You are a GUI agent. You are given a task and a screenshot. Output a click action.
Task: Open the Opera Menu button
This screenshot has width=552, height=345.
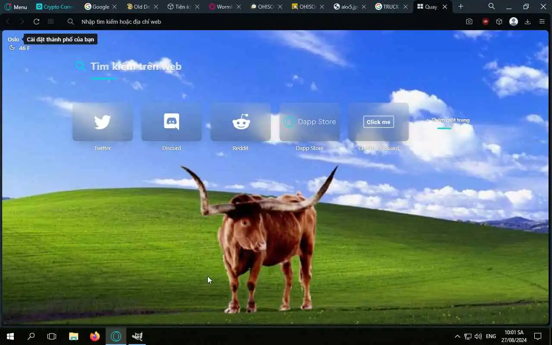[x=16, y=7]
